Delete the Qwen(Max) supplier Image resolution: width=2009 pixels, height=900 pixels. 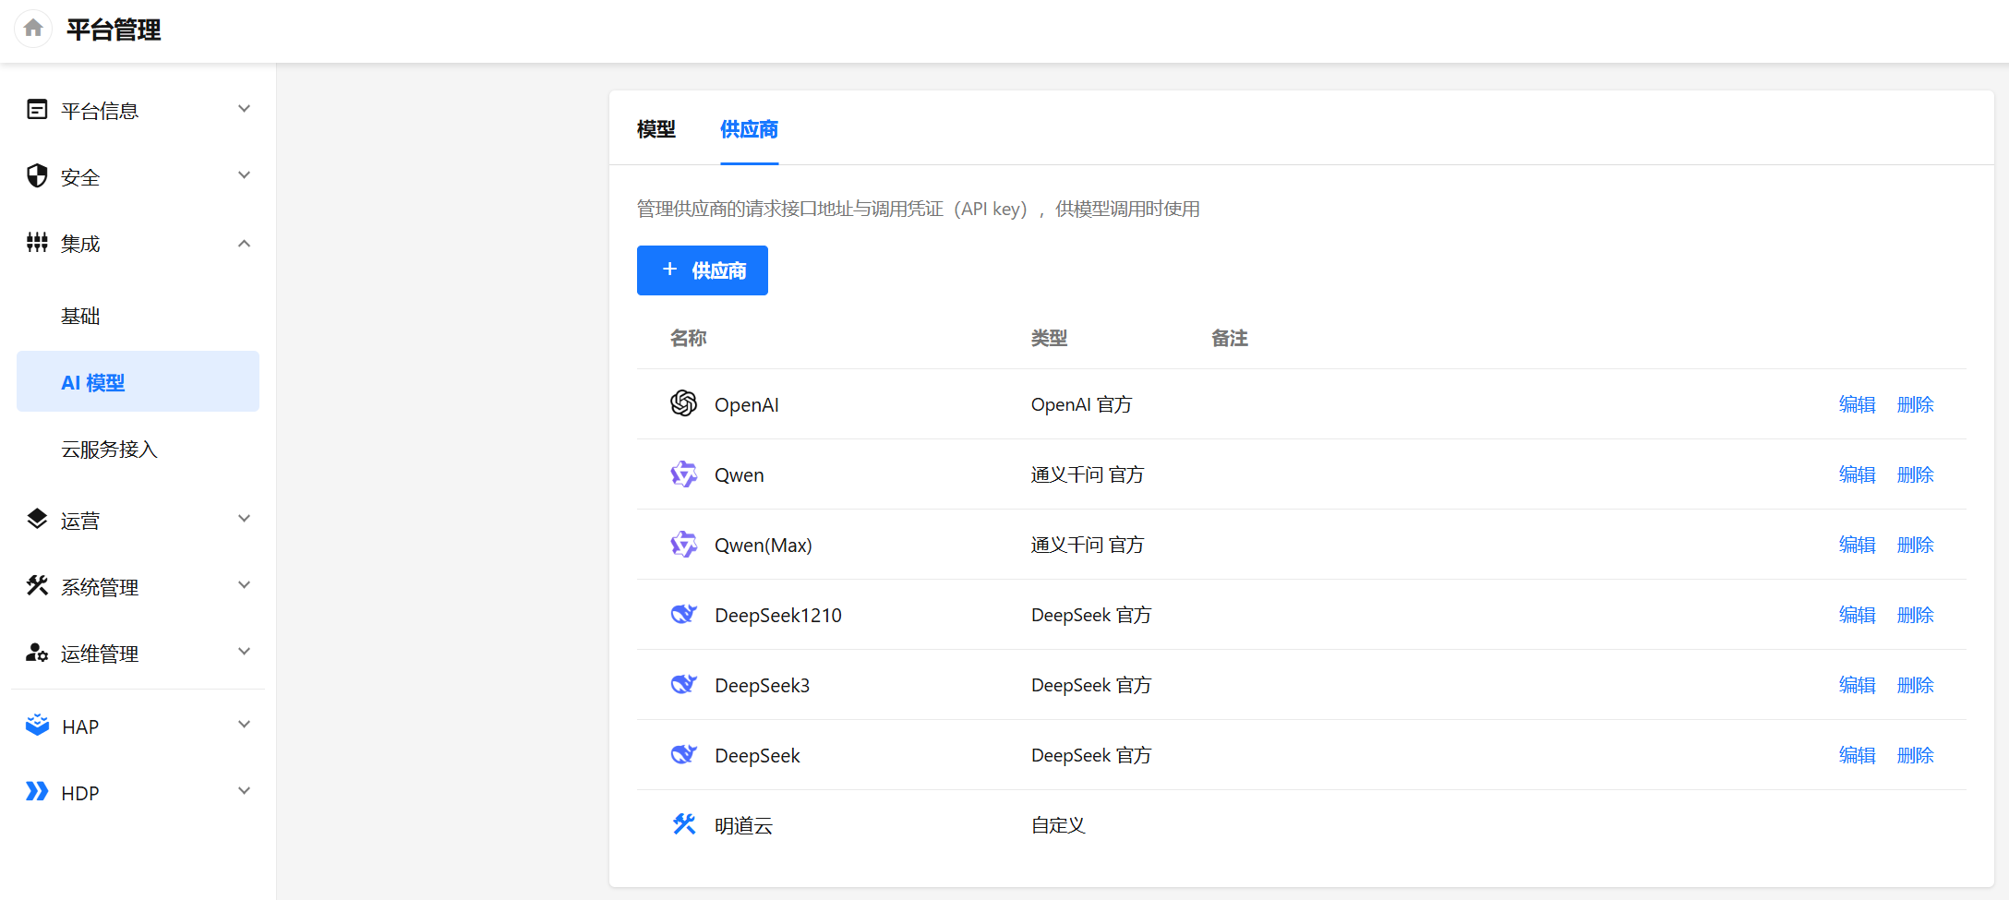[x=1915, y=545]
